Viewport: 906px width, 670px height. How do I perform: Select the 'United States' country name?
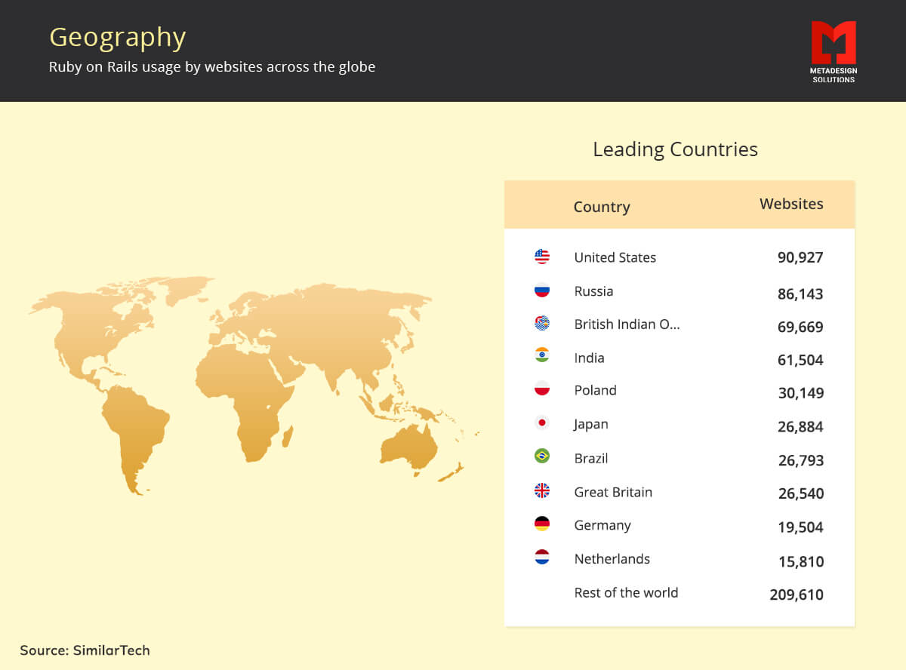pos(615,257)
